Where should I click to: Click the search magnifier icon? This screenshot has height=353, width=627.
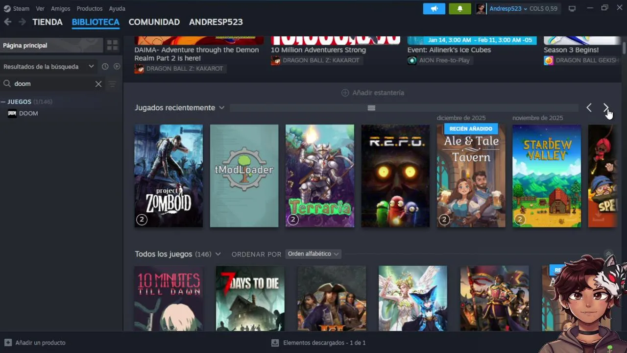pyautogui.click(x=7, y=84)
